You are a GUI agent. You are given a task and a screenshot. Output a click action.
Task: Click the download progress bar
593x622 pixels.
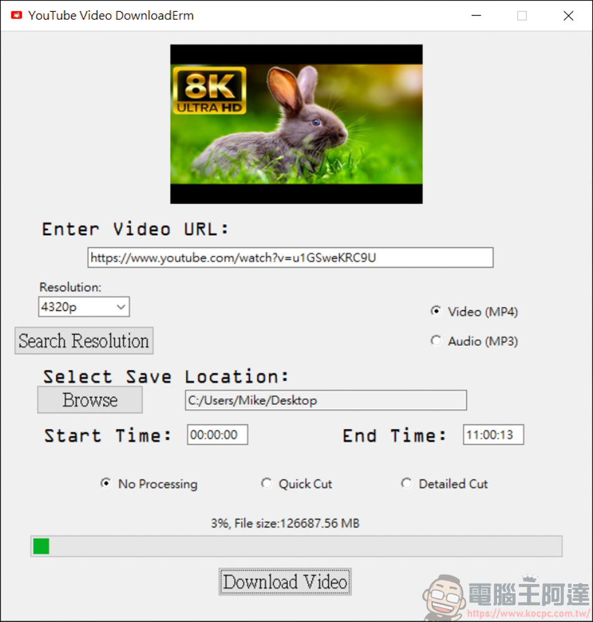pyautogui.click(x=296, y=546)
